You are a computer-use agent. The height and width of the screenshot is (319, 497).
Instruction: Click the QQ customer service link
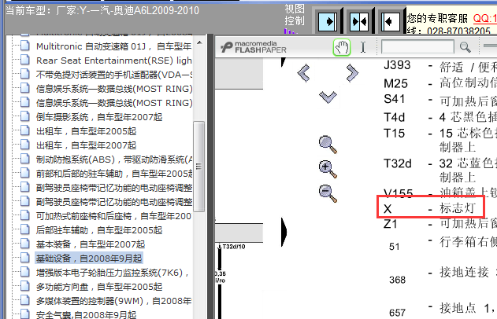(x=485, y=18)
